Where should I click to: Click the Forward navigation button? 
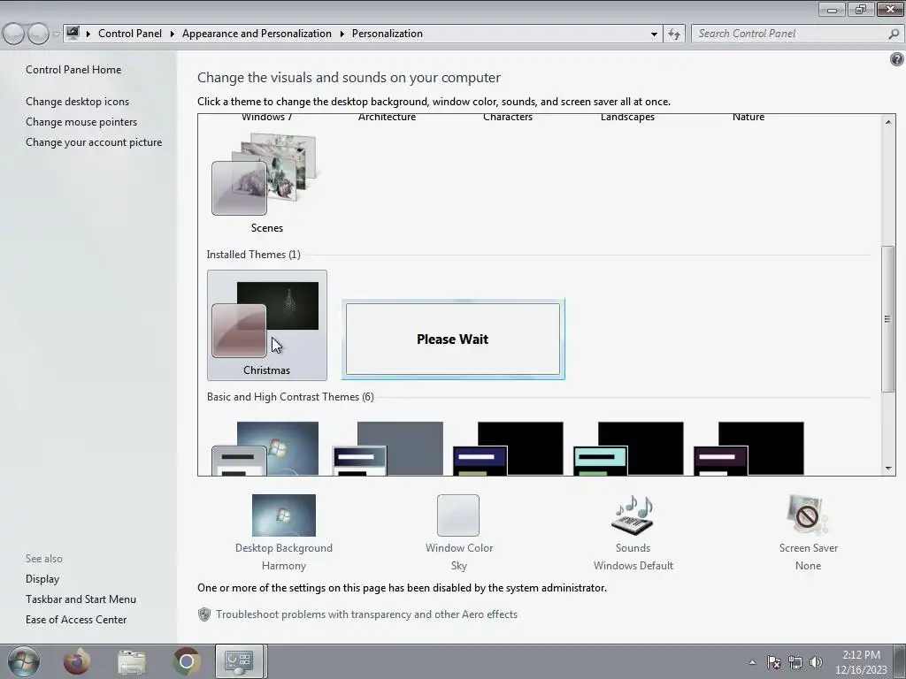pos(38,34)
